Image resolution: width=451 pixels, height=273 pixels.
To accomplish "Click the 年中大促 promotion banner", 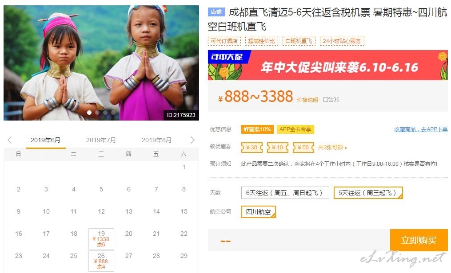I will [327, 65].
